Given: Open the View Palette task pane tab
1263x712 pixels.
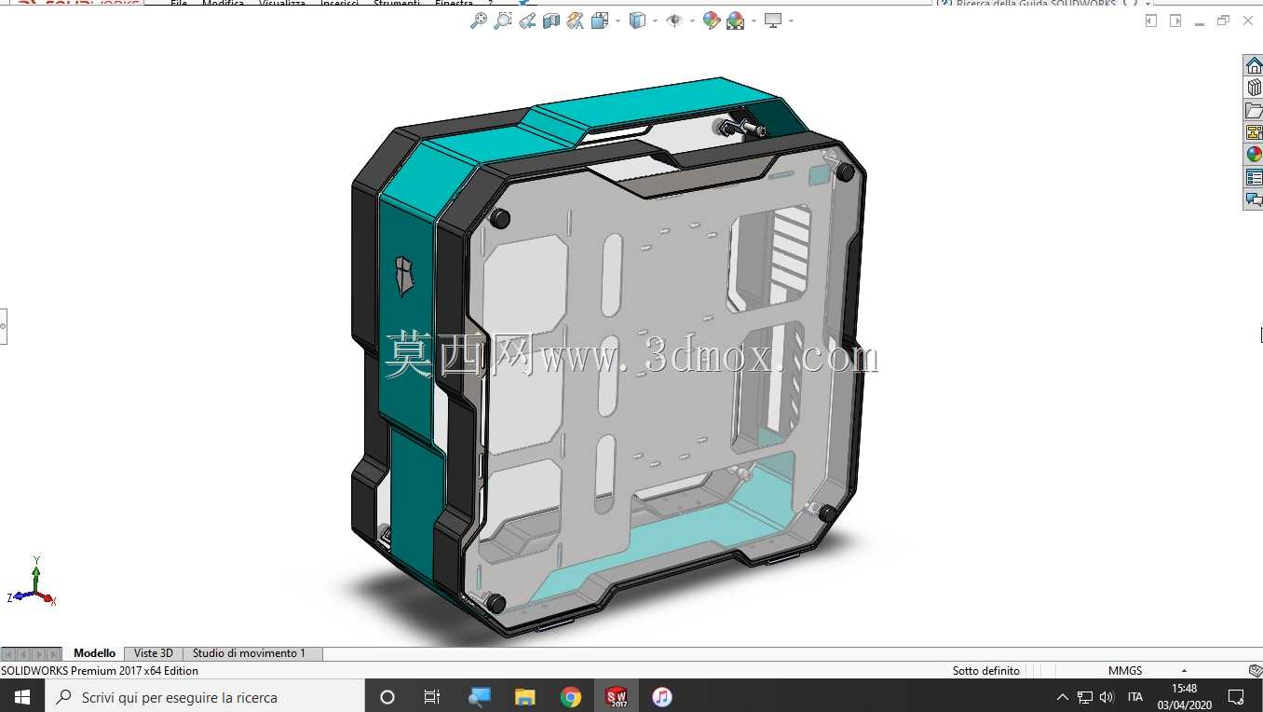Looking at the screenshot, I should point(1254,132).
